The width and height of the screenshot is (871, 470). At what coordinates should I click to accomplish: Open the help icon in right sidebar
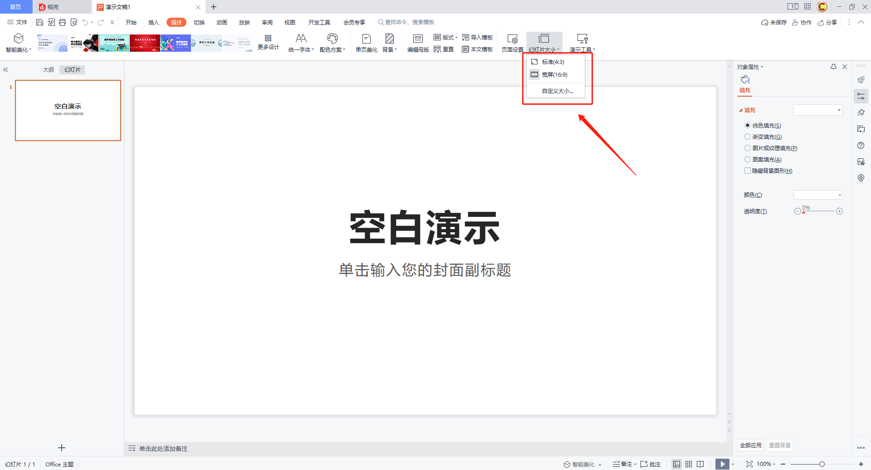[861, 146]
